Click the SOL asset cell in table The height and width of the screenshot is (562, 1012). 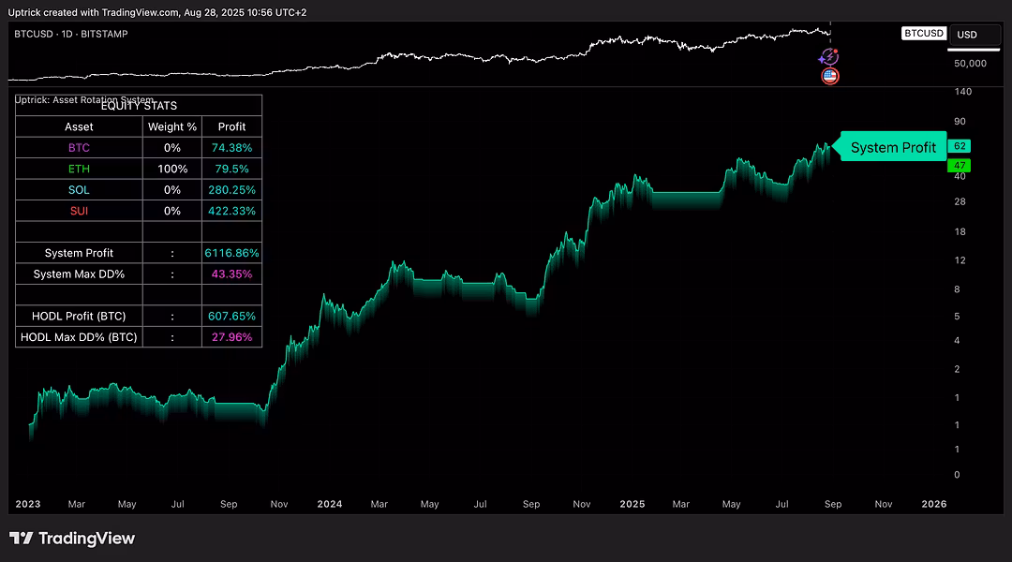click(x=79, y=190)
